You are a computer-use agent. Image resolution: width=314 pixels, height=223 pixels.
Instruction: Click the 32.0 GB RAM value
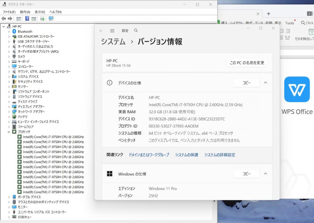tap(172, 112)
